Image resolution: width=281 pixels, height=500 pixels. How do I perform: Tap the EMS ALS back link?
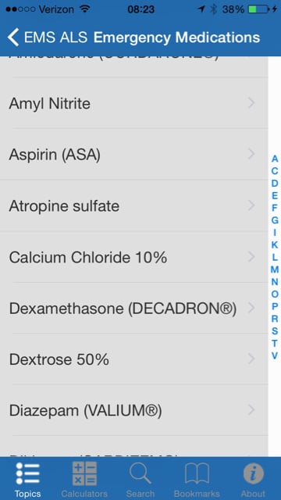click(x=55, y=37)
